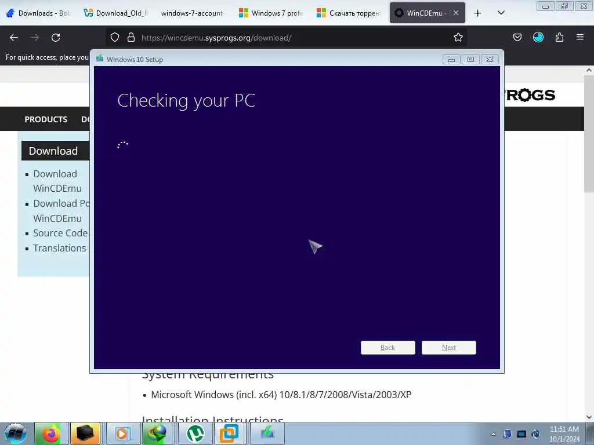Minimize the Windows 10 Setup window

451,60
